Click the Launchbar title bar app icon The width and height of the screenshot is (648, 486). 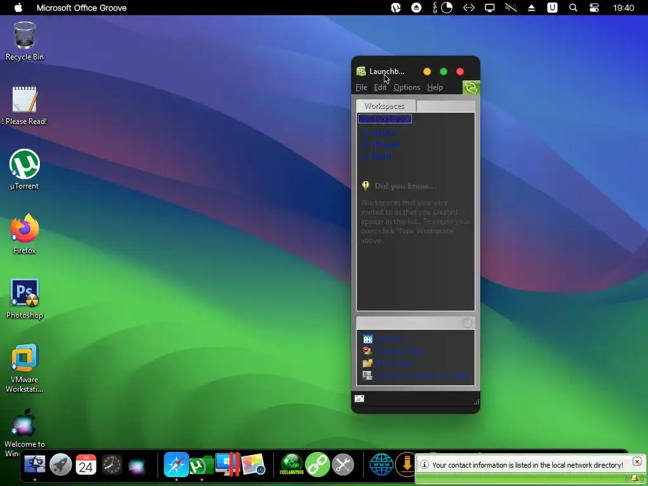point(361,72)
